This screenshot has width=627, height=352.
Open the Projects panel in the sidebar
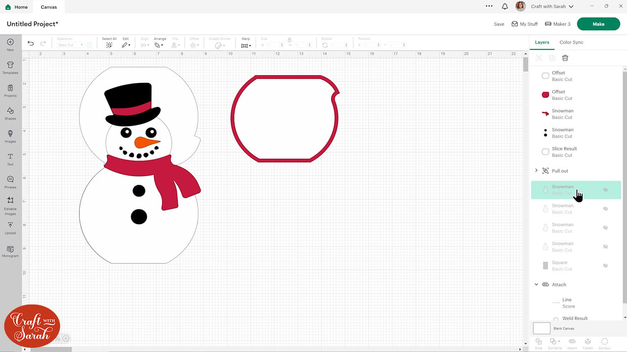tap(10, 90)
